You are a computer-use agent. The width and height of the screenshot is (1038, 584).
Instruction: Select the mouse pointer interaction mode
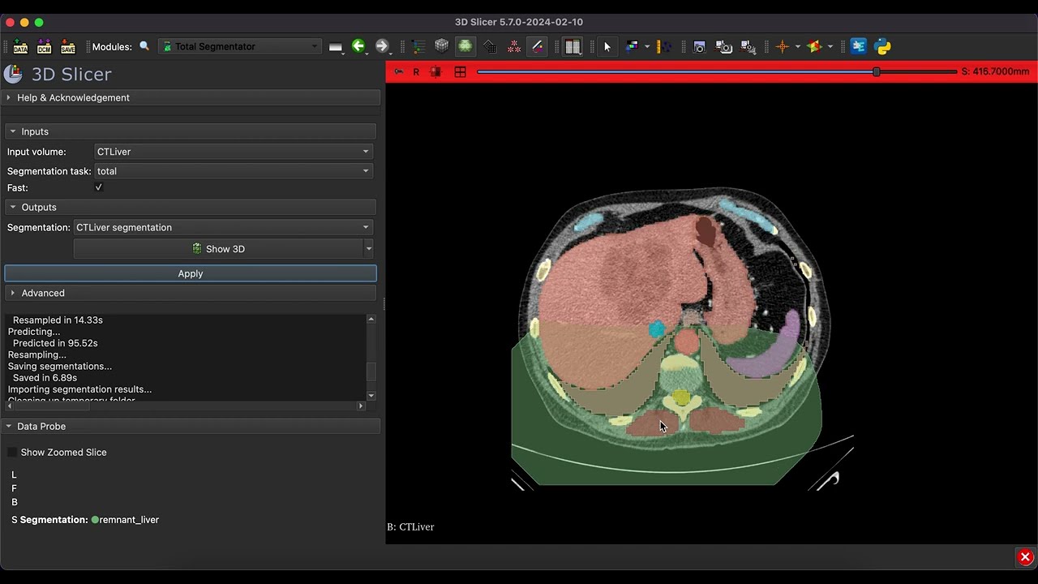[607, 47]
